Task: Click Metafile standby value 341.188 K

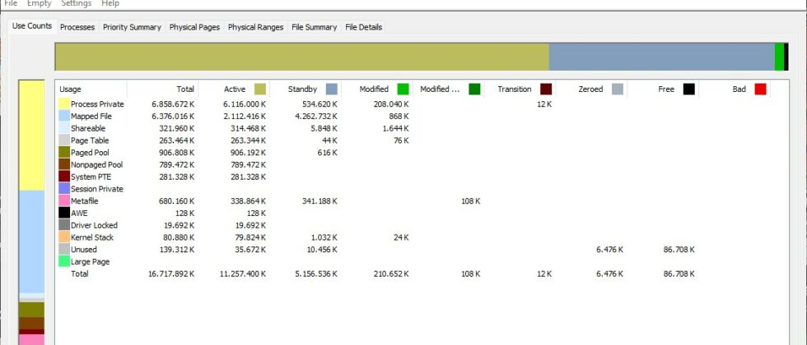Action: tap(320, 200)
